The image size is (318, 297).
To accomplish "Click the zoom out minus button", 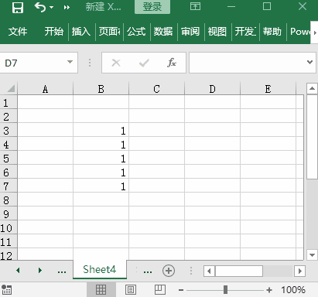I will pos(181,290).
